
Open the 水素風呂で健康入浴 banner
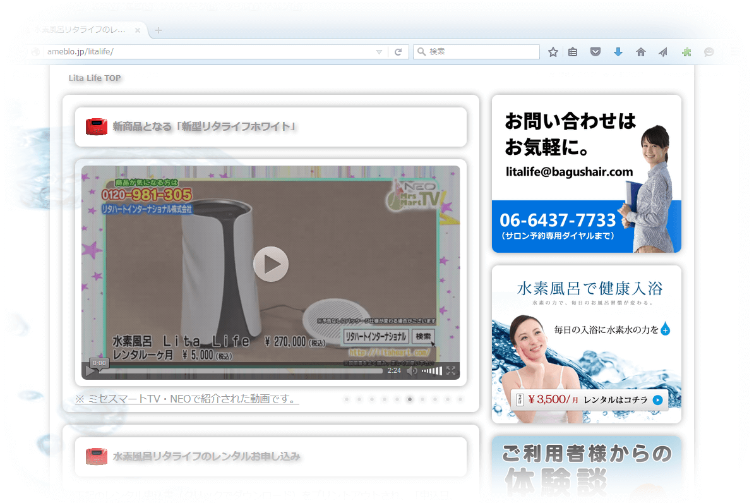[587, 344]
